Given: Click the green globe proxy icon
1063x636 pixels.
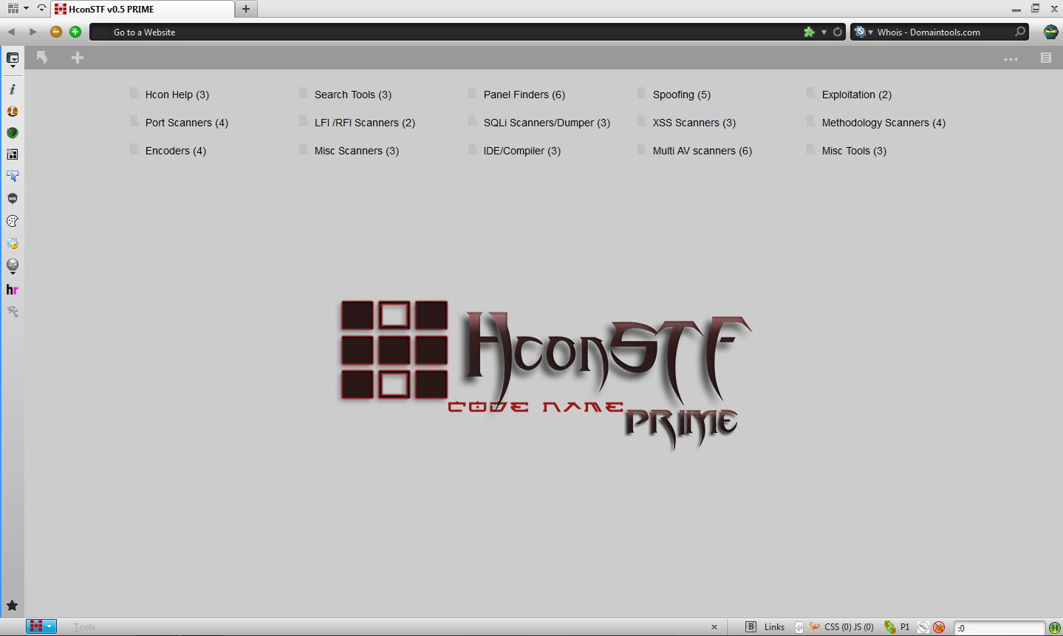Looking at the screenshot, I should click(12, 133).
